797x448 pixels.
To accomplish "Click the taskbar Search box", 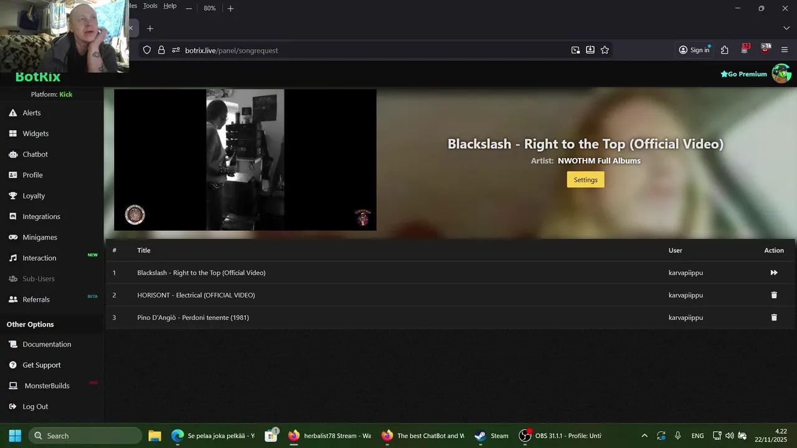I will click(85, 436).
